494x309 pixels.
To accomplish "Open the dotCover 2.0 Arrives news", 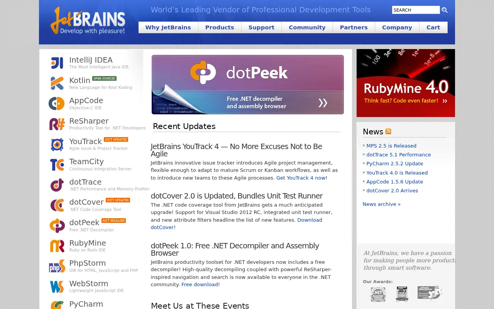I will pyautogui.click(x=392, y=191).
